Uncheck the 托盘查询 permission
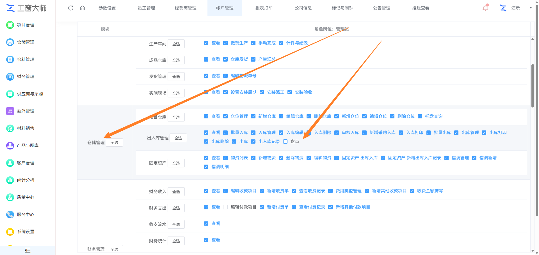This screenshot has height=255, width=539. (x=420, y=116)
